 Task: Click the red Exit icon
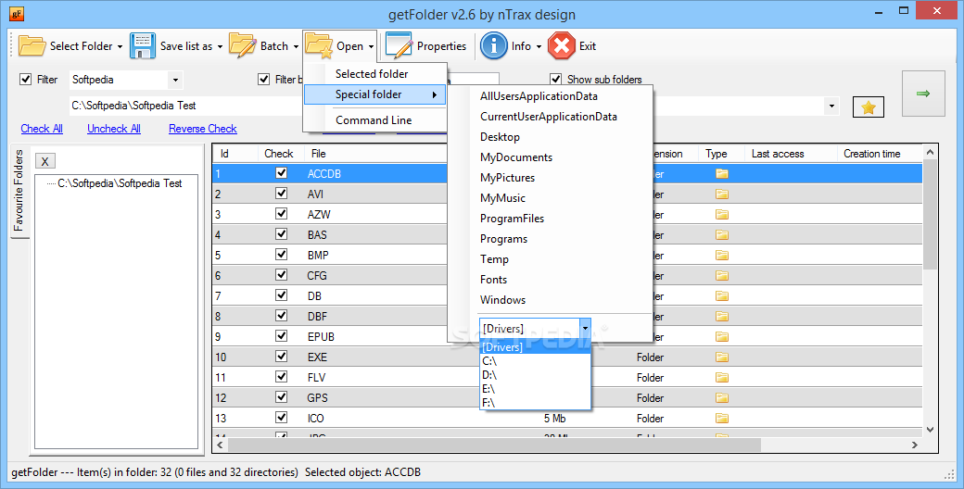(x=562, y=46)
